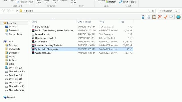182x102 pixels.
Task: Click the Lesson breadcrumb in address bar
Action: point(29,11)
